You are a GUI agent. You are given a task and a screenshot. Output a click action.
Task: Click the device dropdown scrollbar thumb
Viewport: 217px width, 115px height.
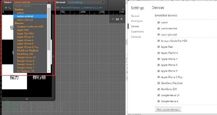click(49, 29)
